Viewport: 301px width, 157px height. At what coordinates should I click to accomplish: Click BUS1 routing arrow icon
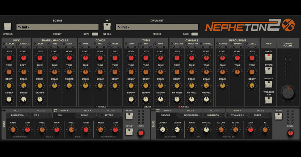(4, 110)
